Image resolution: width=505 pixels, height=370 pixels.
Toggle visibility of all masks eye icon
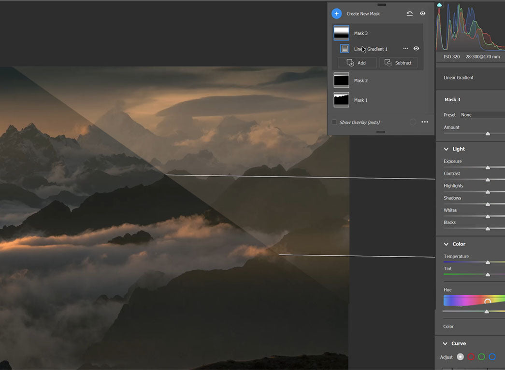click(423, 14)
